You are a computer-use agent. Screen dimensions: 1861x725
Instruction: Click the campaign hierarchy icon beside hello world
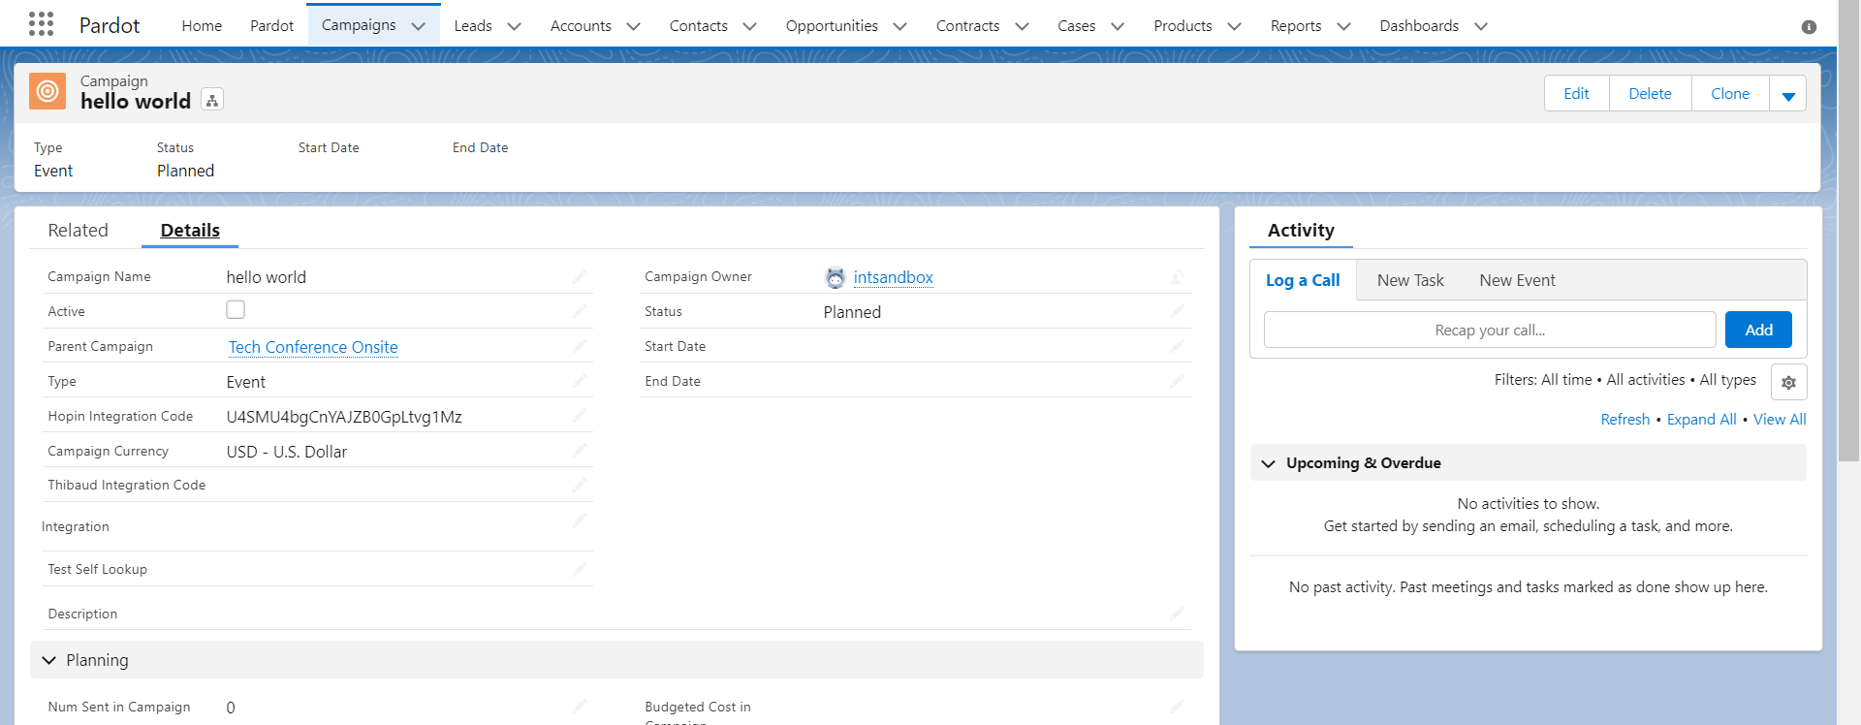pos(212,100)
